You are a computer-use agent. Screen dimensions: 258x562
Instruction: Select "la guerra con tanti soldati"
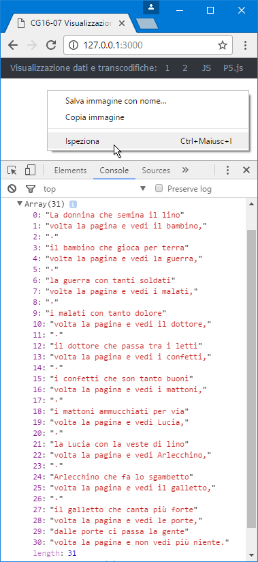click(110, 280)
